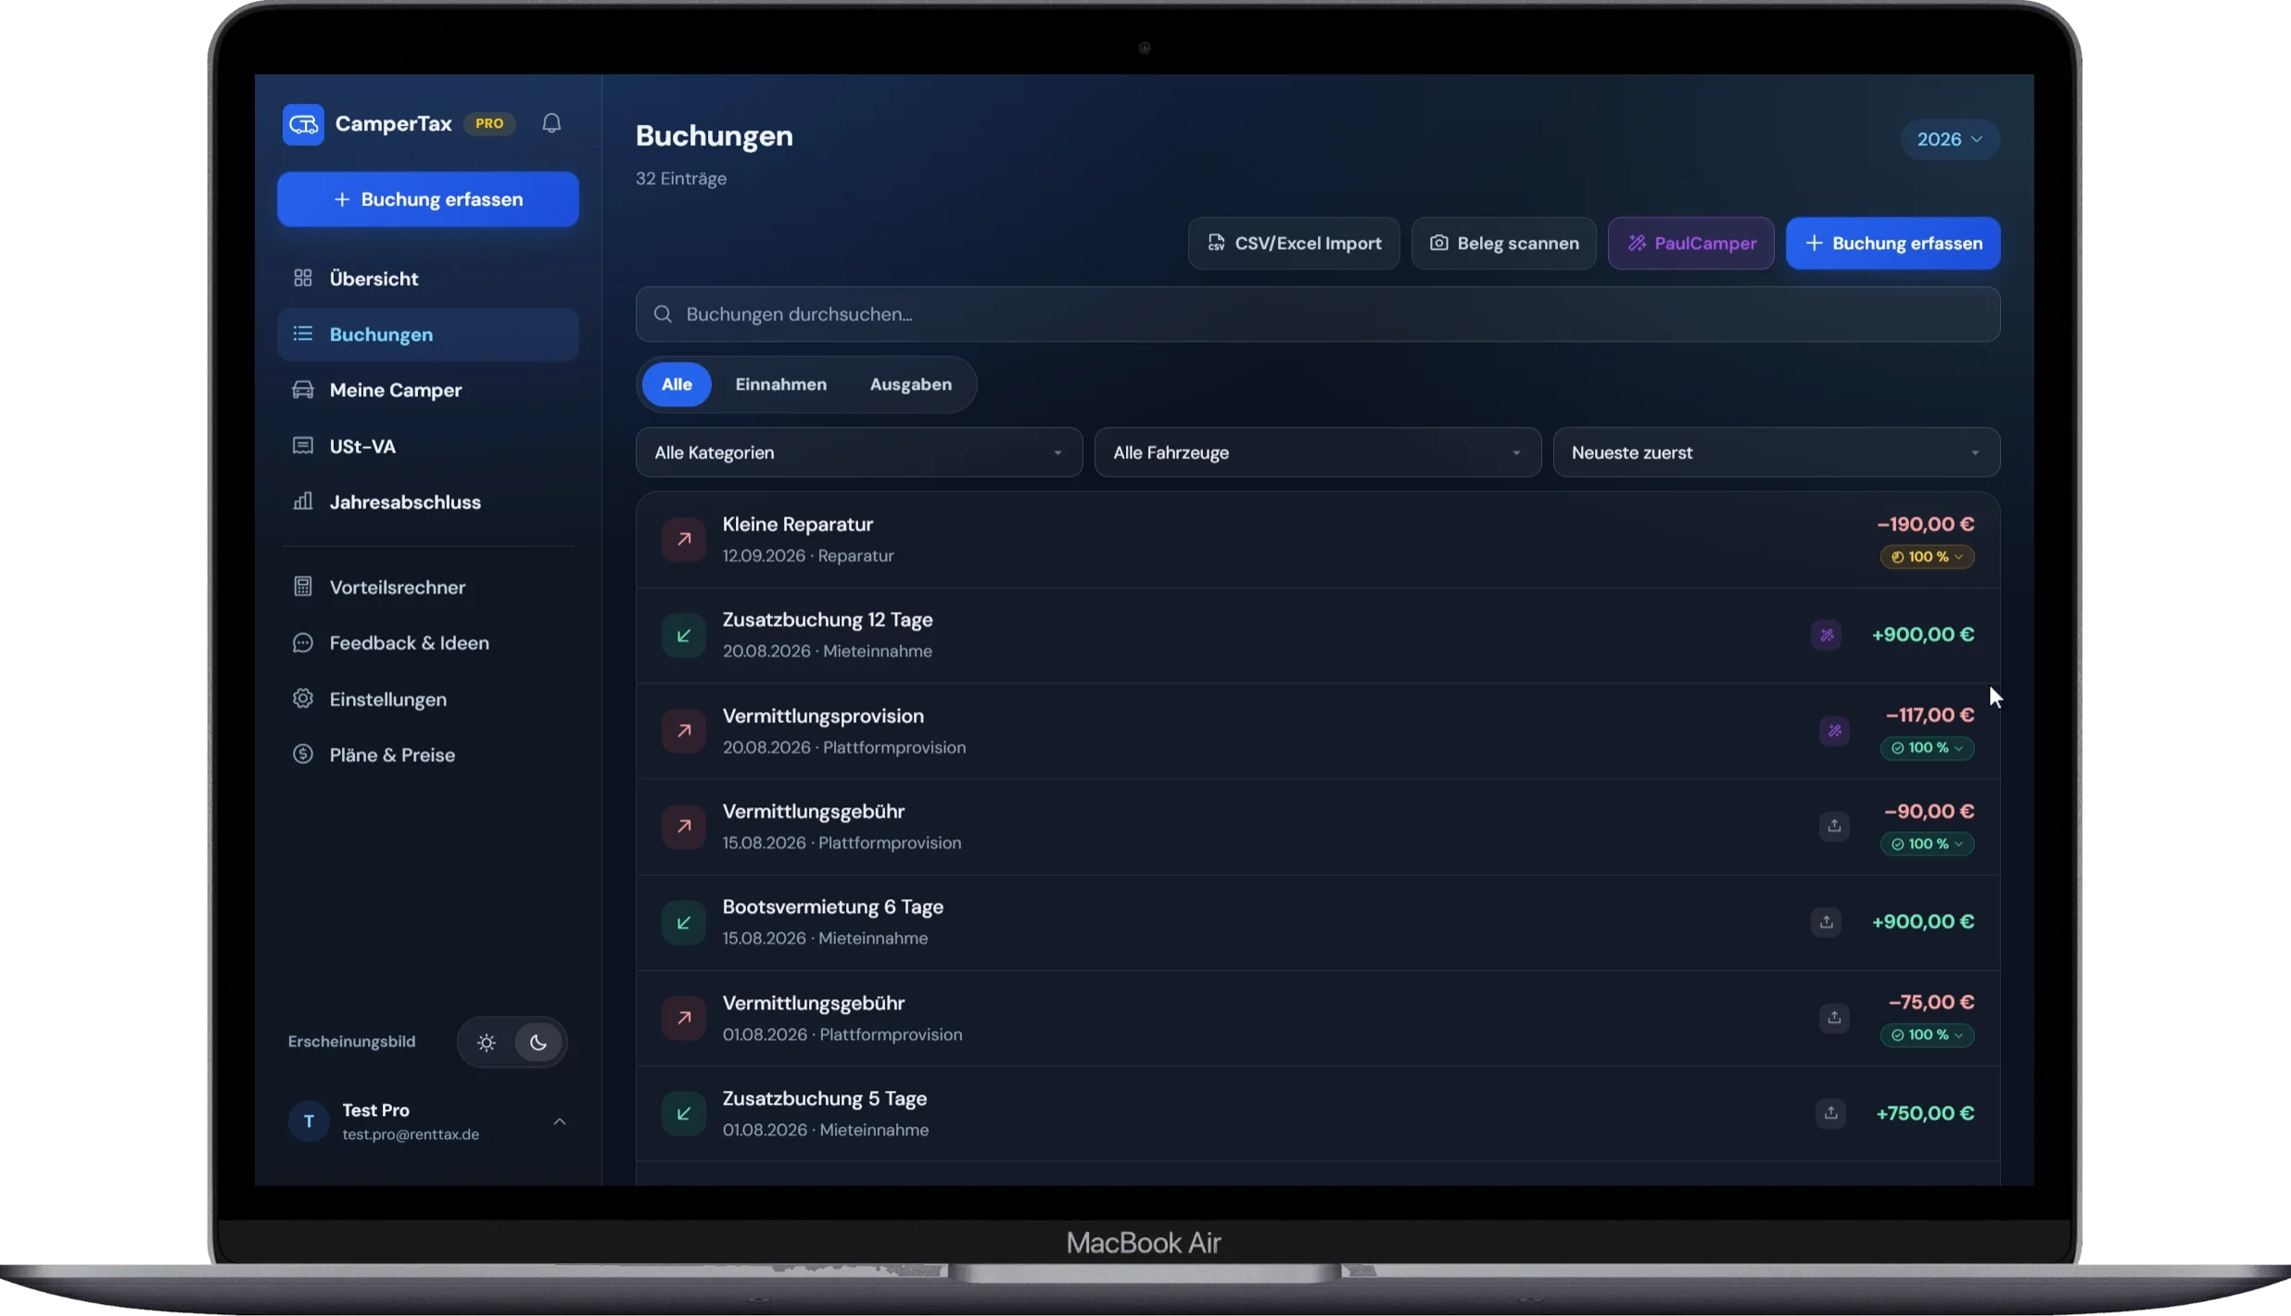The image size is (2291, 1316).
Task: Click upload receipt icon for Vermittlungsgebühr 01.08.2026
Action: click(x=1834, y=1018)
